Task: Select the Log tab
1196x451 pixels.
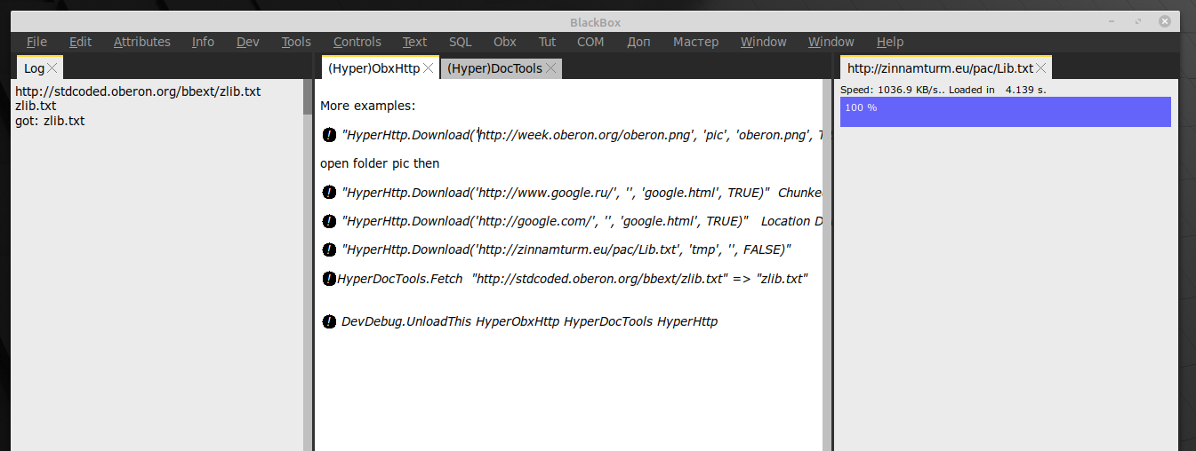Action: pyautogui.click(x=34, y=68)
